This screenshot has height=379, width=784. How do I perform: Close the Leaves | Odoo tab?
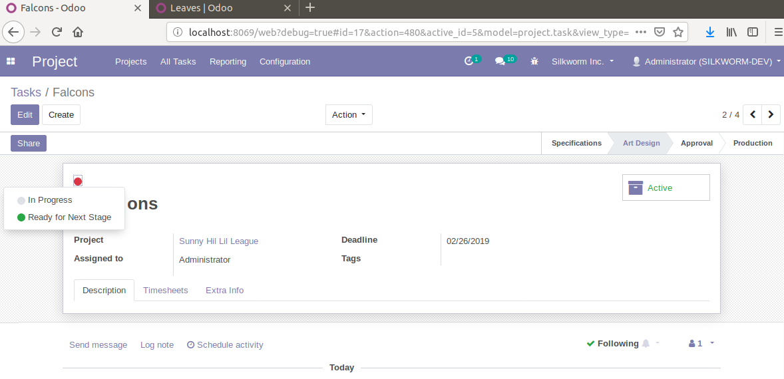tap(287, 8)
